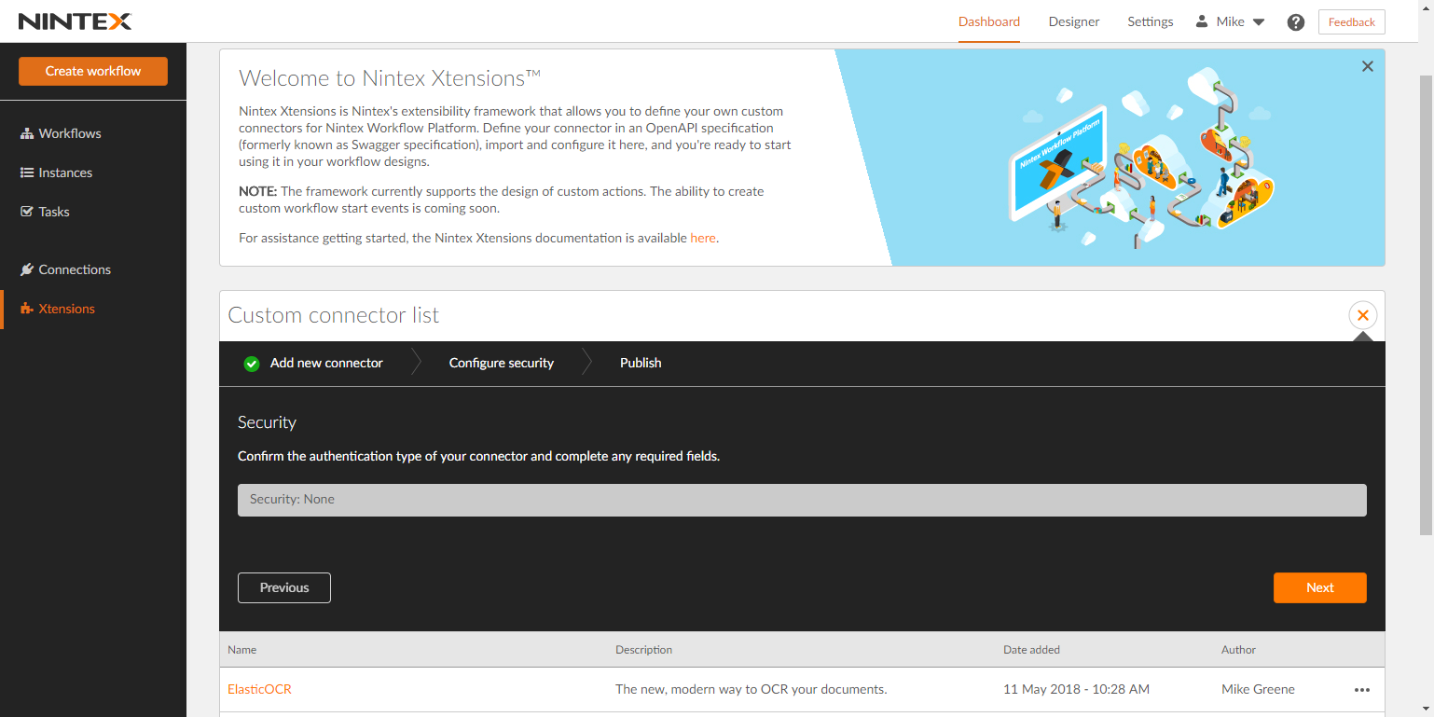Click the green checkmark on Add new connector
Image resolution: width=1434 pixels, height=717 pixels.
coord(252,364)
